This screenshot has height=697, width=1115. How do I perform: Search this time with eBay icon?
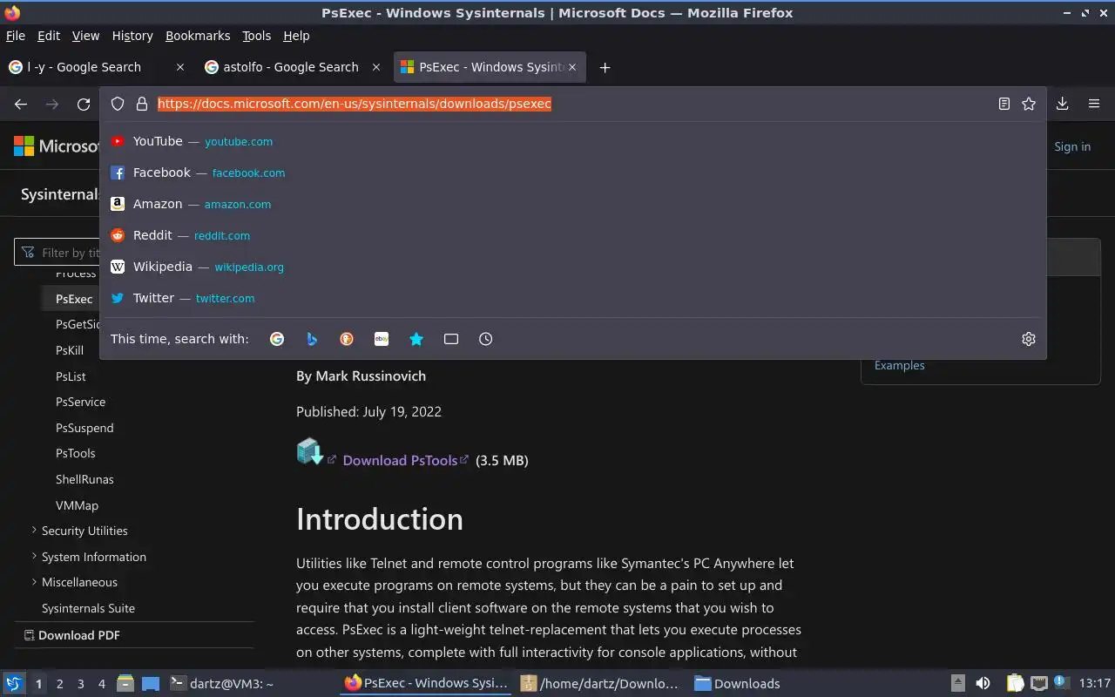pyautogui.click(x=382, y=339)
